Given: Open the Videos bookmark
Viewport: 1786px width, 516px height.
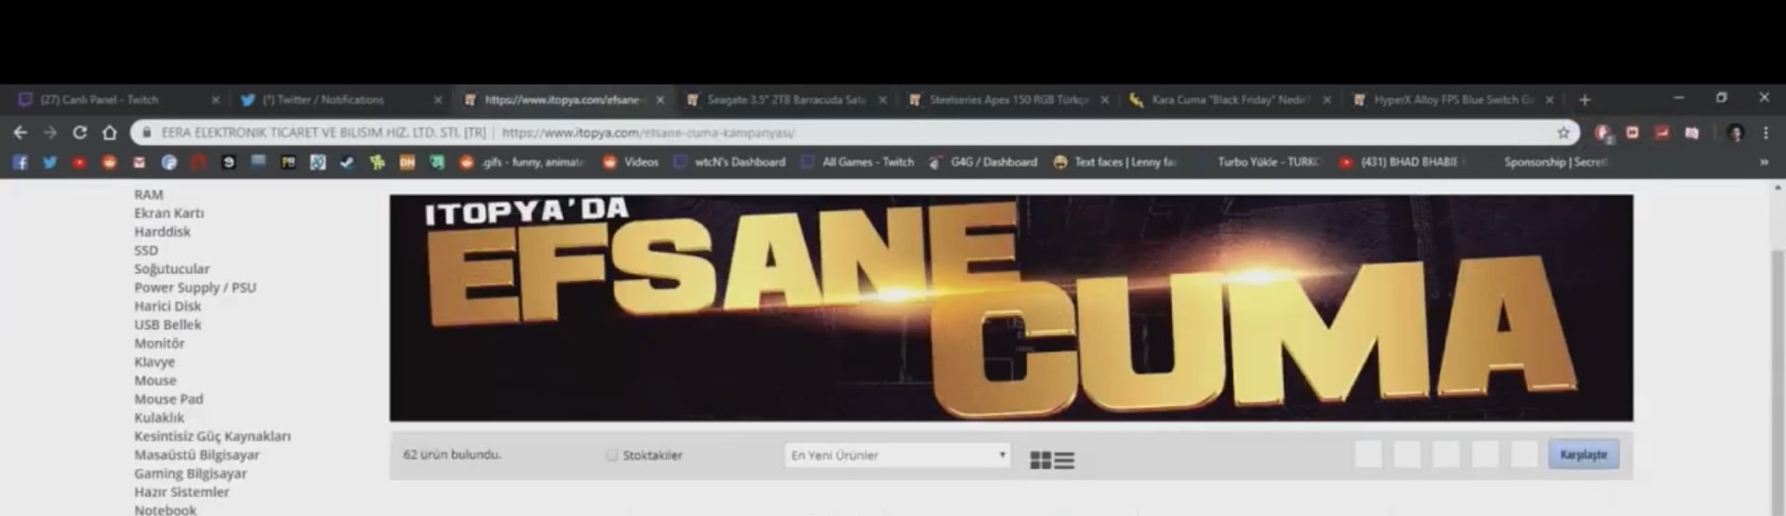Looking at the screenshot, I should (x=631, y=162).
